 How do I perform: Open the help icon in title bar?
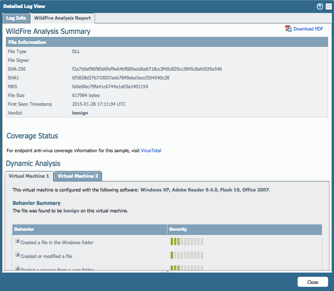pyautogui.click(x=320, y=6)
